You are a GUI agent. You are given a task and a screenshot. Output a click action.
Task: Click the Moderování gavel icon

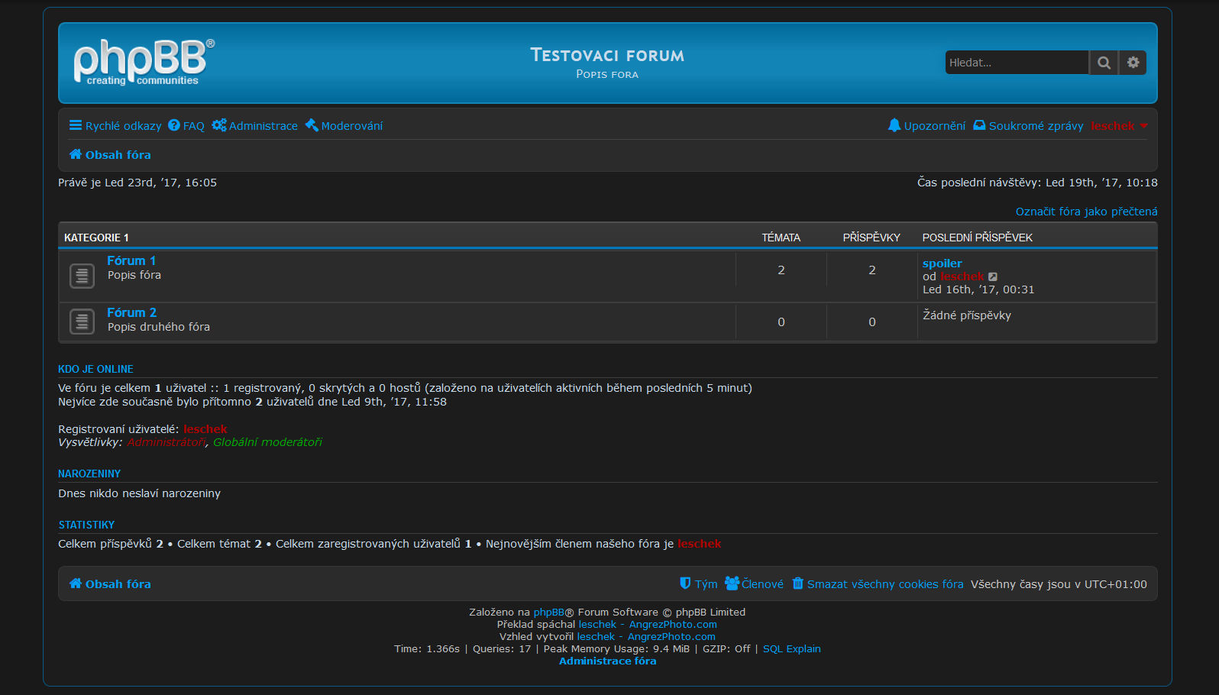pos(312,125)
